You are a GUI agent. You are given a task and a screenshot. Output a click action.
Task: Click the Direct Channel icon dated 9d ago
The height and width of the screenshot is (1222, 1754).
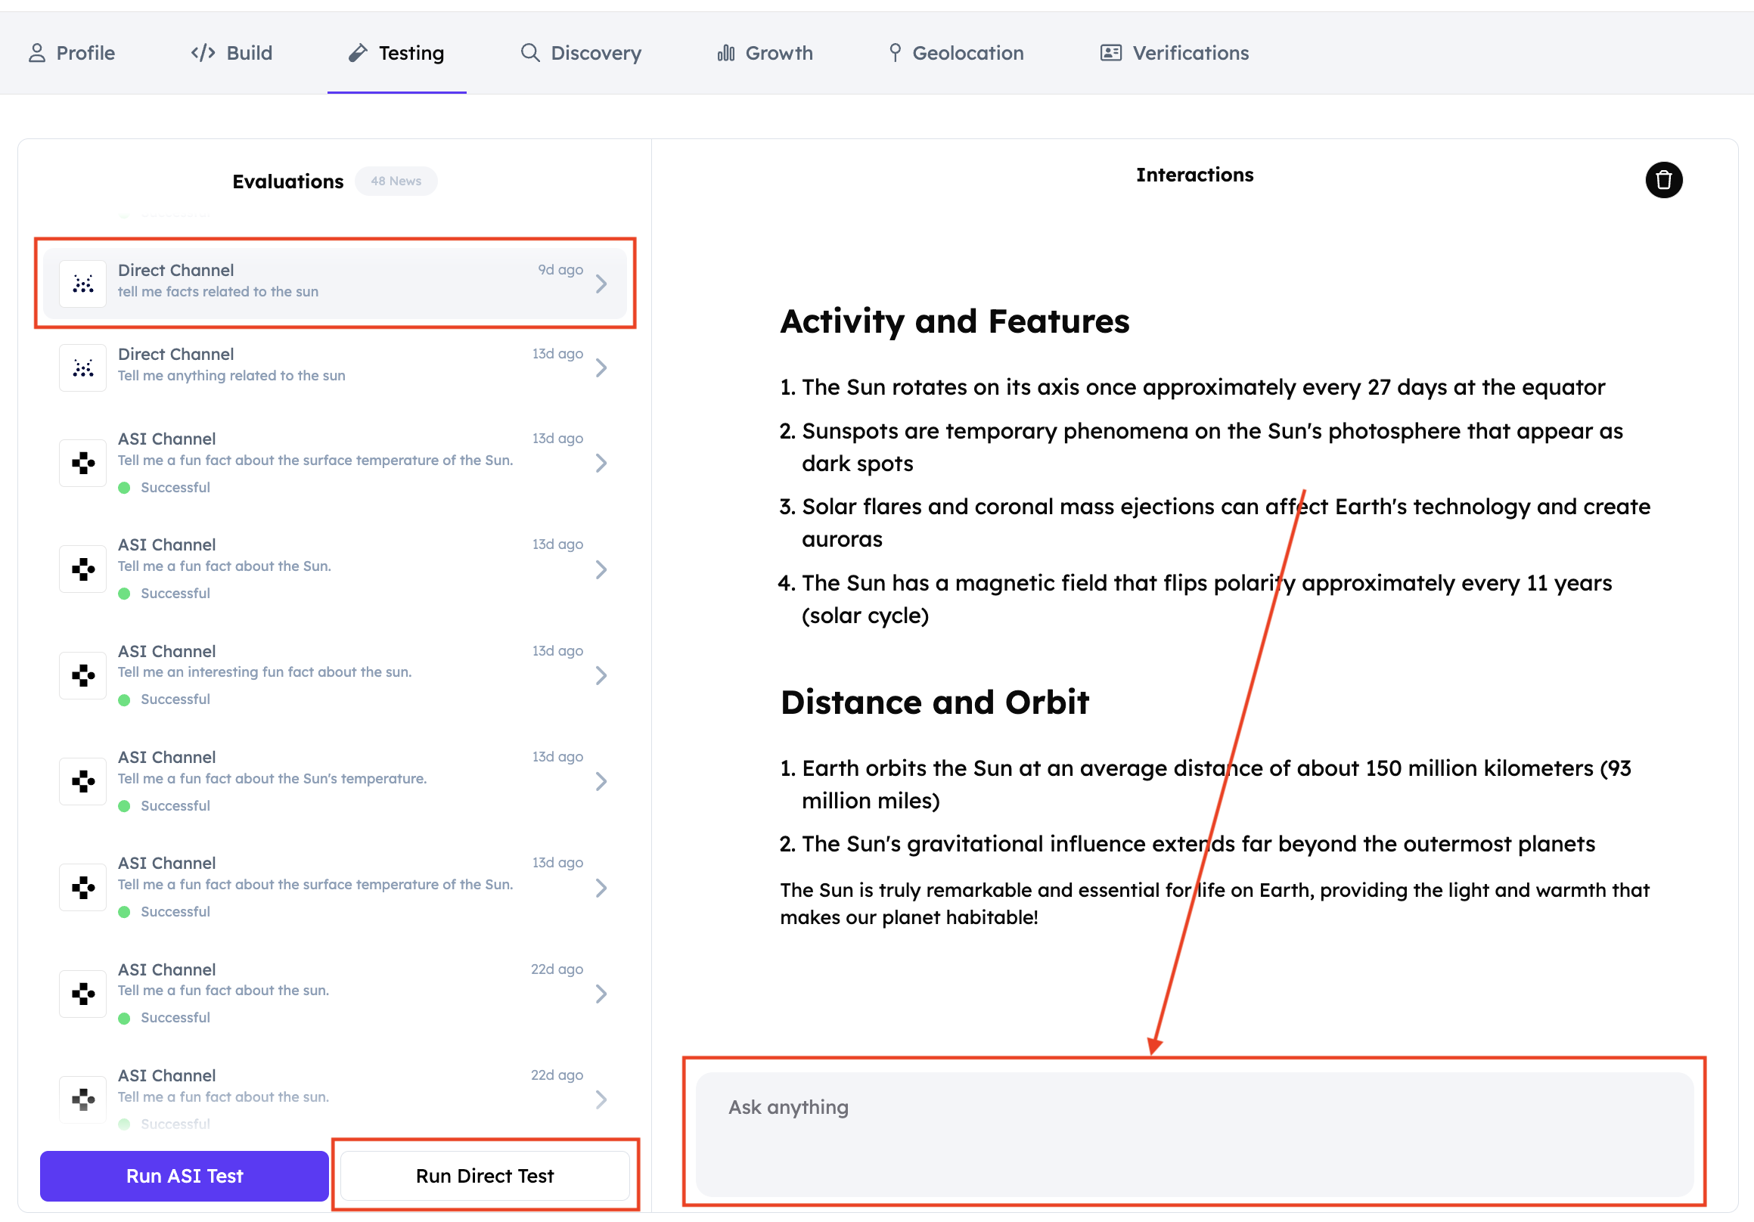82,284
